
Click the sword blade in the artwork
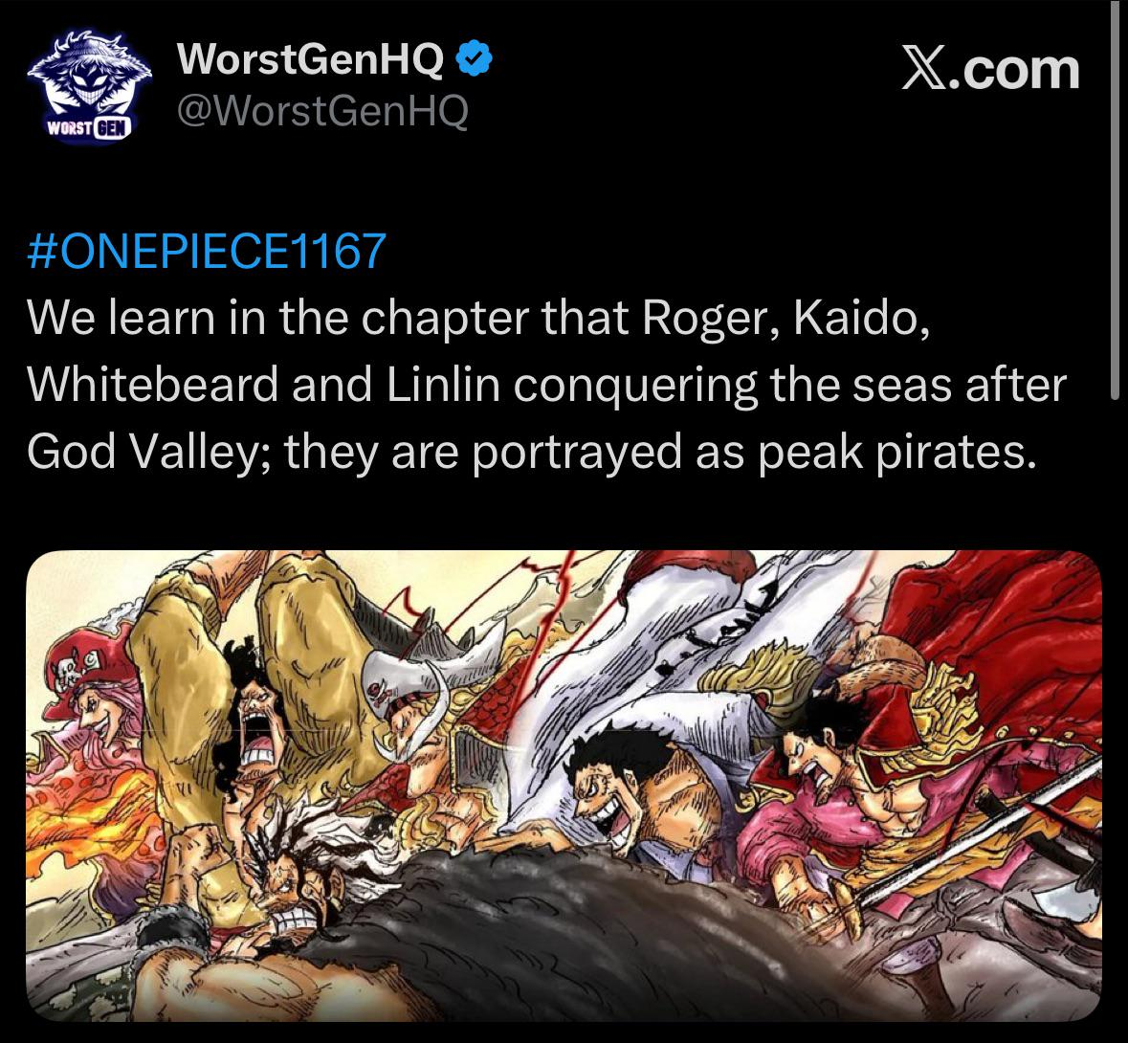click(x=979, y=834)
